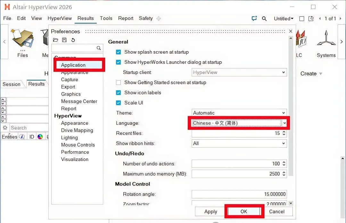Click the info icon next to Entities
Screen dimensions: 346x223
coord(22,137)
